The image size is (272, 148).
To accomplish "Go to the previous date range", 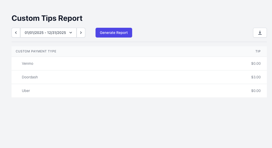I will click(16, 33).
